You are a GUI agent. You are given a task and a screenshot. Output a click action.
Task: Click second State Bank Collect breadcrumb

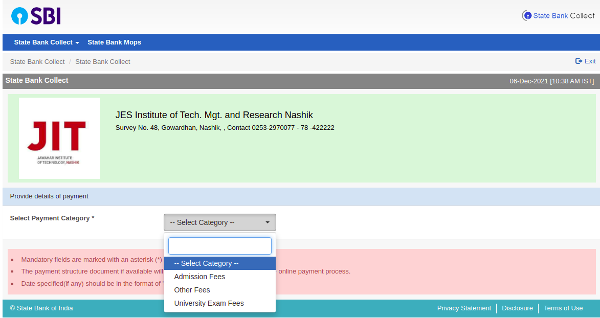(x=102, y=62)
